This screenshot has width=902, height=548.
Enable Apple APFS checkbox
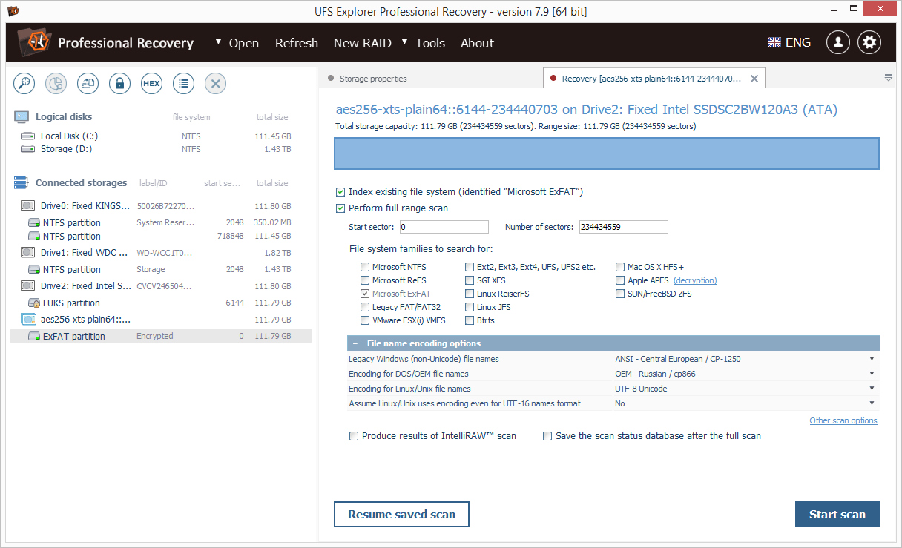[x=620, y=280]
